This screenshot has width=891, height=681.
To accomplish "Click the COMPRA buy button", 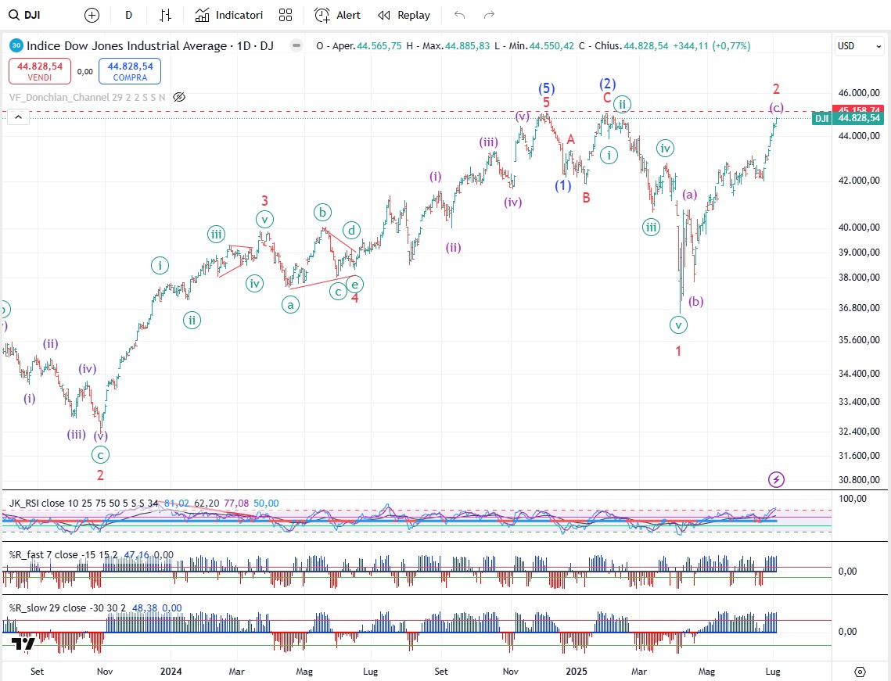I will point(130,72).
